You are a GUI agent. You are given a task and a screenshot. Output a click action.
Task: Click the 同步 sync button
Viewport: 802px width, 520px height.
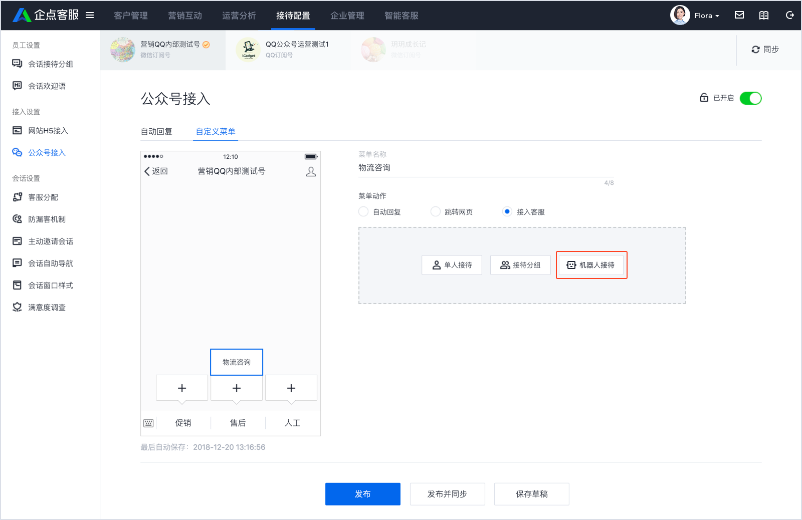coord(765,49)
